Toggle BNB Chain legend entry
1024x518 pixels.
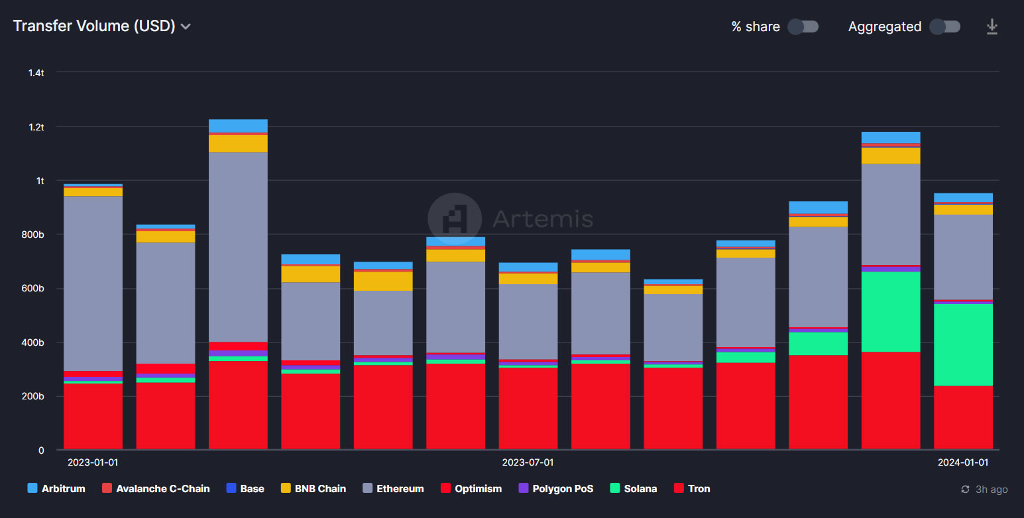[x=321, y=489]
